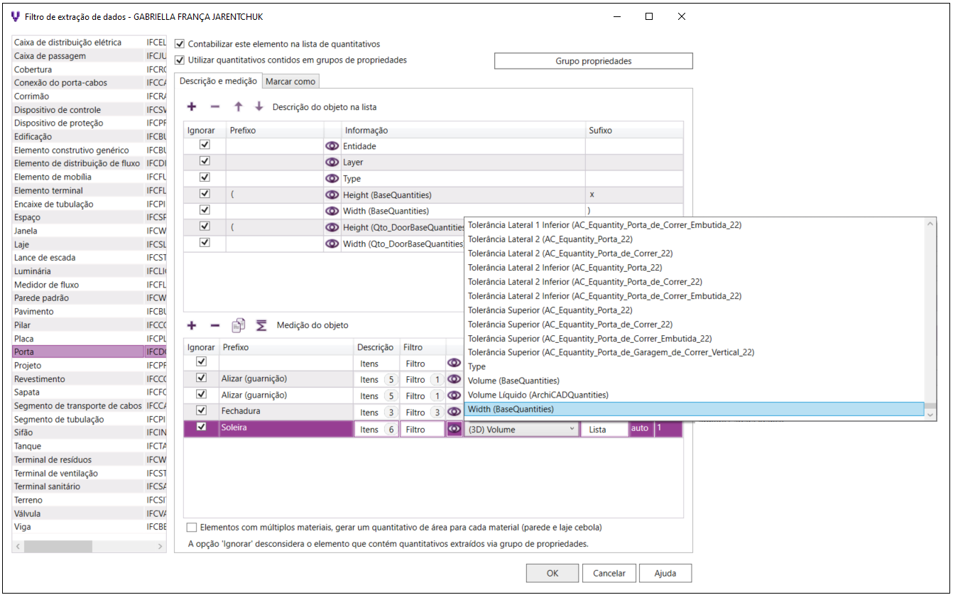Move row up with the up arrow icon

pyautogui.click(x=239, y=107)
